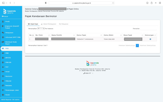The width and height of the screenshot is (163, 102).
Task: Click the TERDAPAT TUNGGAKAN status cell
Action: point(89,39)
